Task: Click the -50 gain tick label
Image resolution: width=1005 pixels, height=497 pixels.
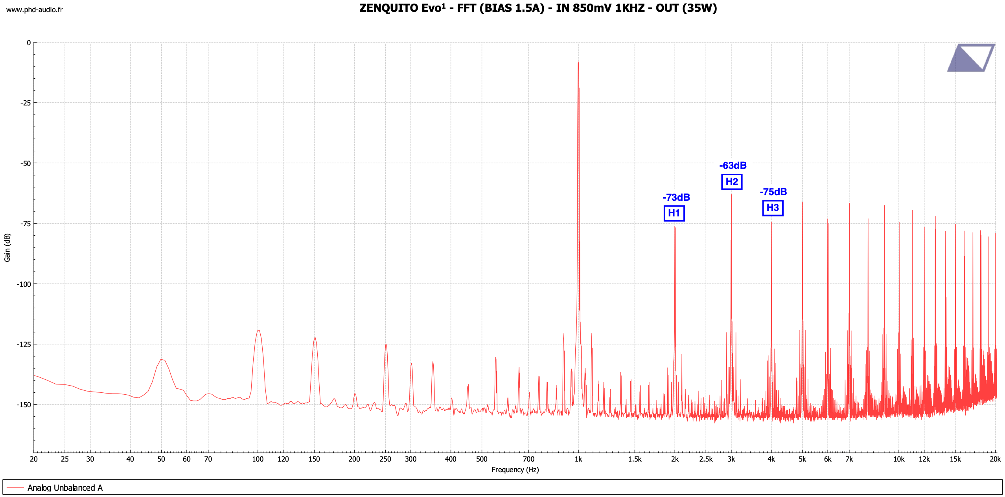Action: 26,163
